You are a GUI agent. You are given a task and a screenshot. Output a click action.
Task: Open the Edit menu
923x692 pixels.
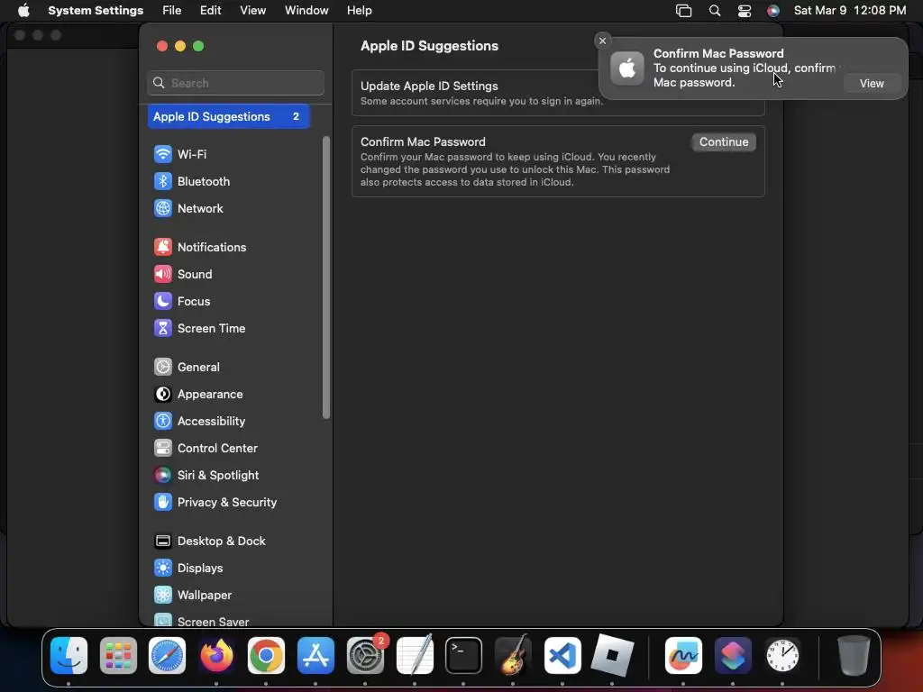click(x=210, y=11)
